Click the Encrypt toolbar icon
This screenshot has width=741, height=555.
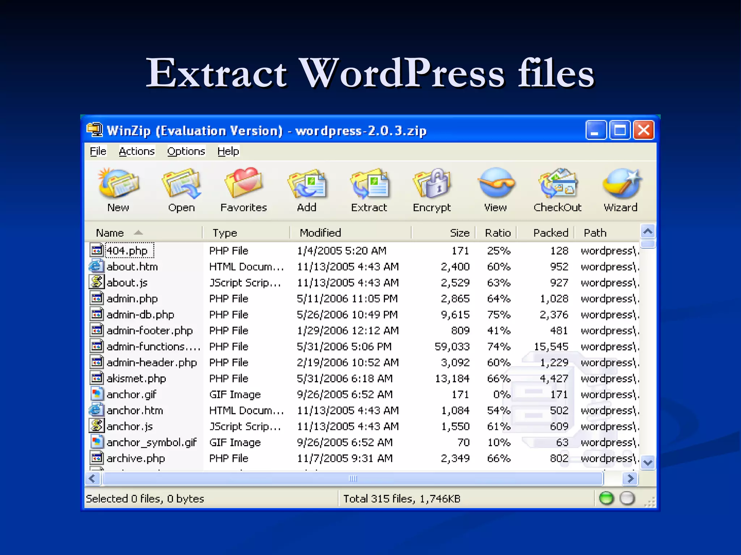coord(432,183)
